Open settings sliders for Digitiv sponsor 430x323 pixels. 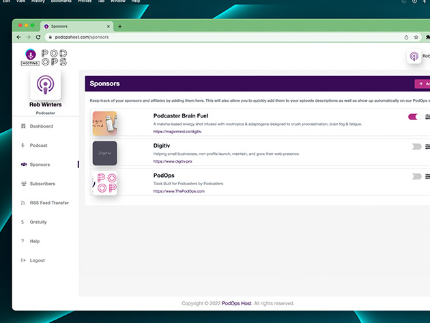click(427, 146)
